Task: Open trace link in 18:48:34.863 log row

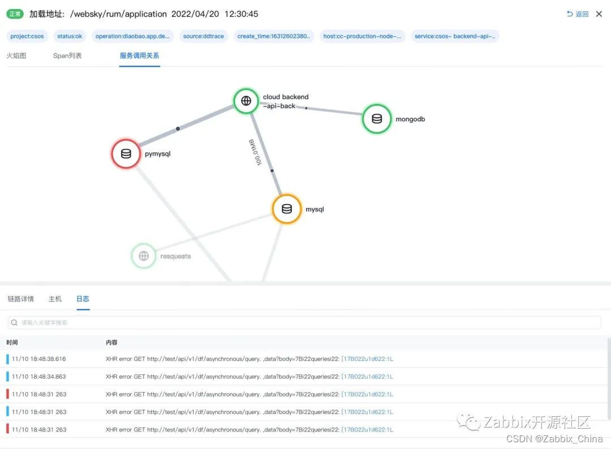Action: [368, 376]
